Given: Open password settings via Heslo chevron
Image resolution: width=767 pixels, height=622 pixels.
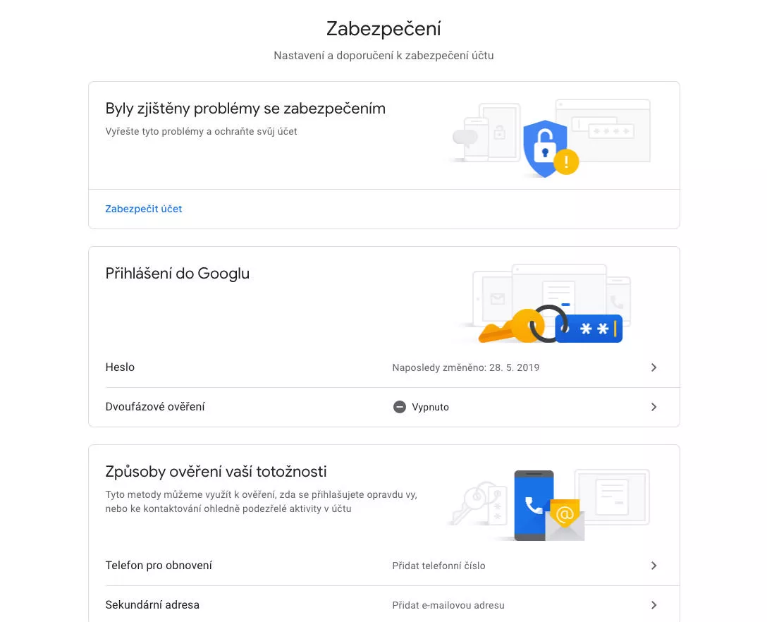Looking at the screenshot, I should (654, 367).
